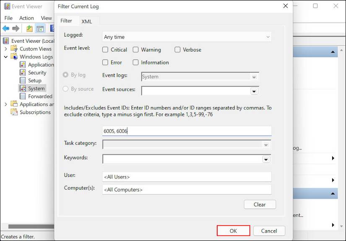Expand Applications and Services Logs node
346x241 pixels.
point(6,104)
